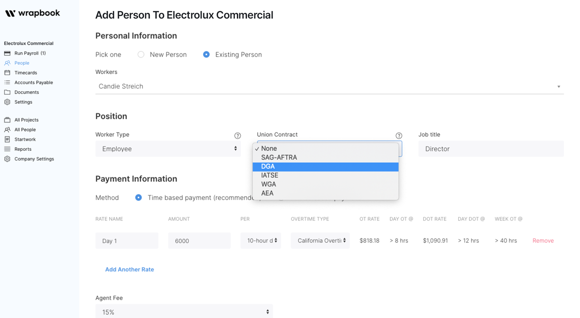Choose Time based payment method radio

pyautogui.click(x=139, y=198)
